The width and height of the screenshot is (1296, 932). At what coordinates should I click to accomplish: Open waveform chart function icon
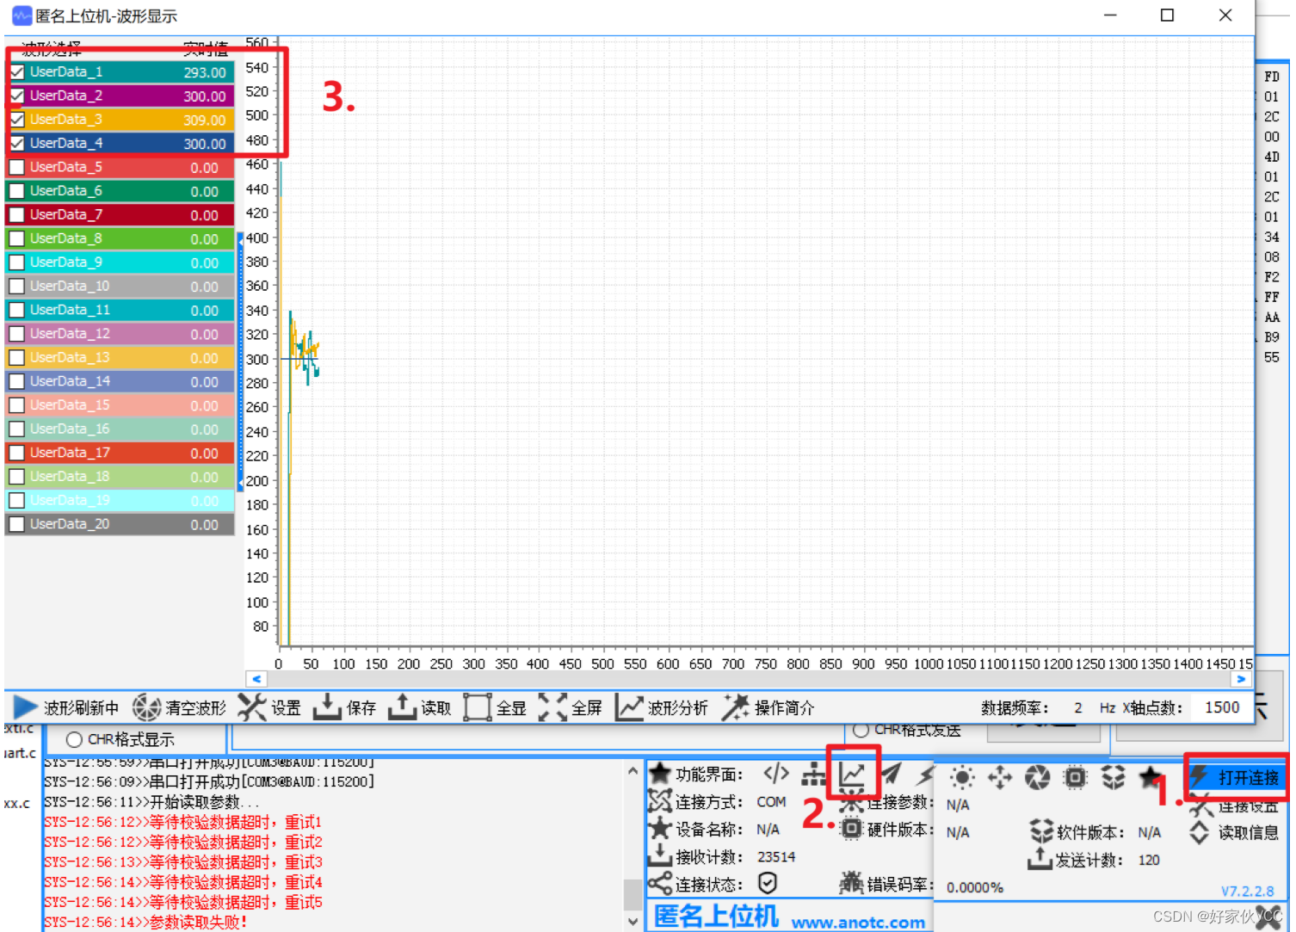853,774
